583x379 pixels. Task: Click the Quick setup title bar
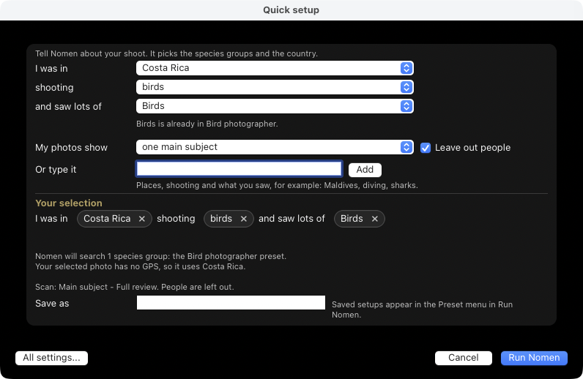click(x=291, y=10)
